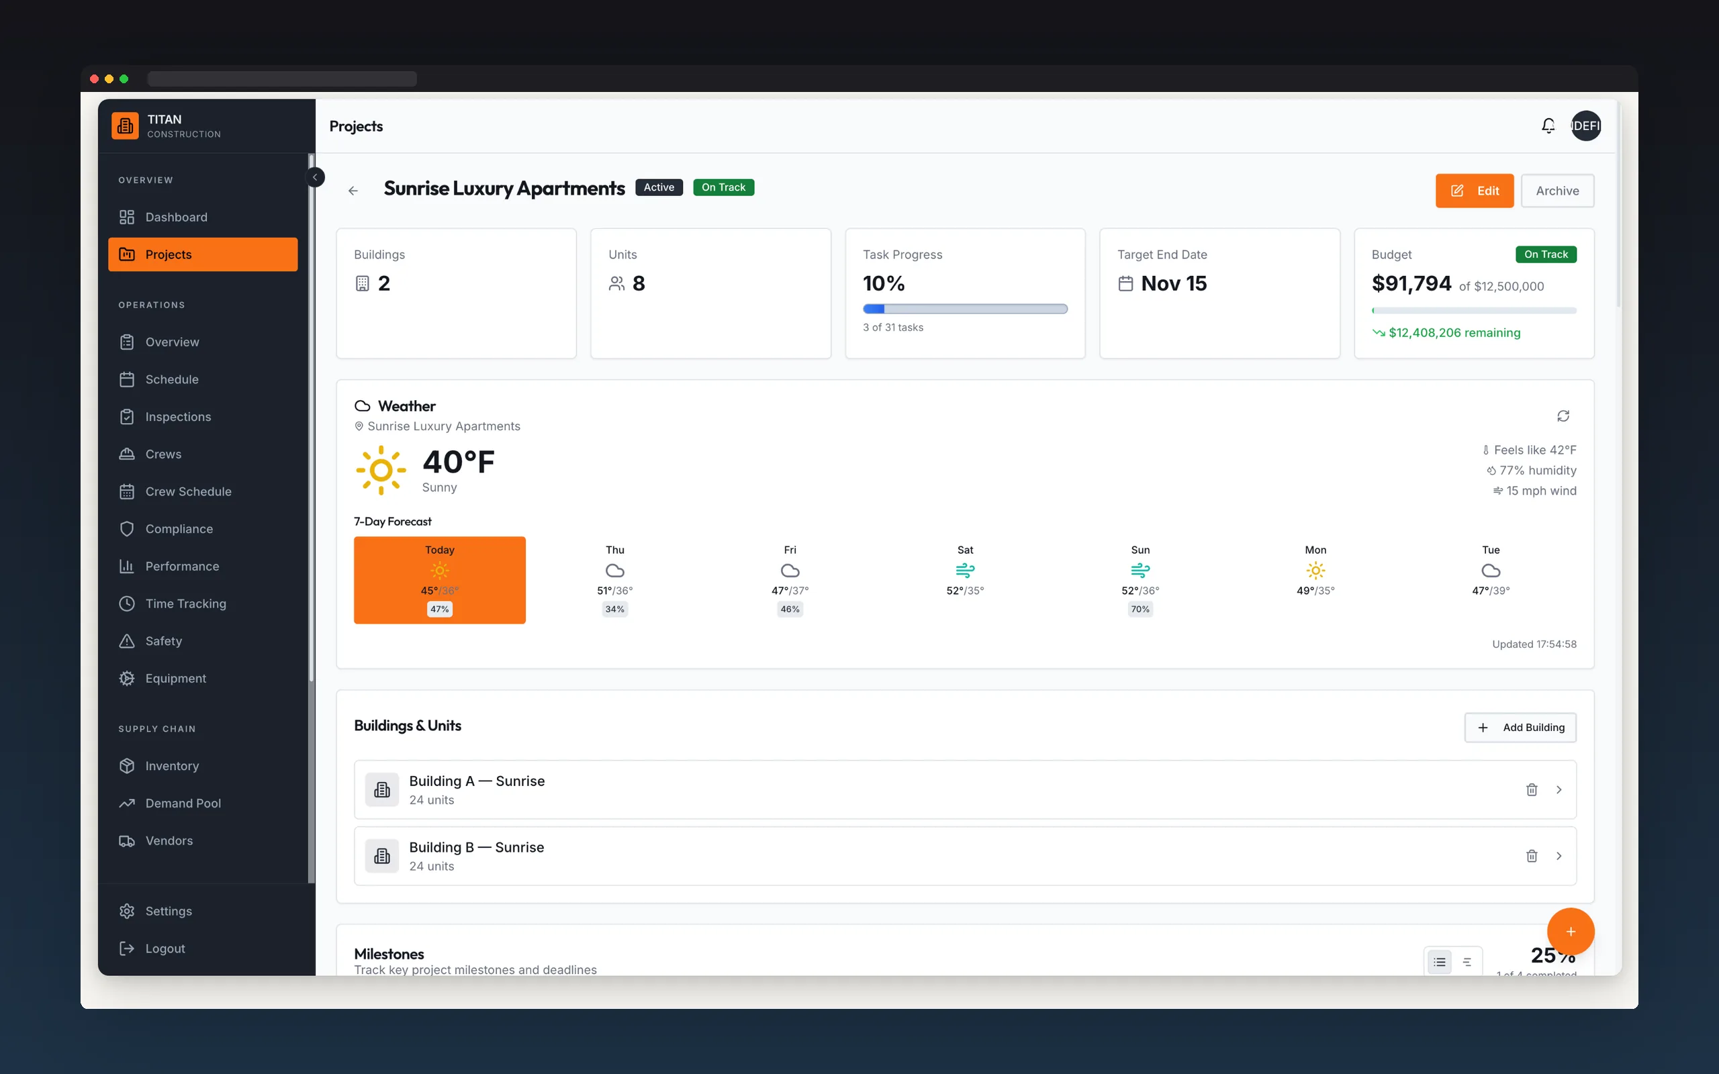Click the Add Building button

(x=1520, y=728)
